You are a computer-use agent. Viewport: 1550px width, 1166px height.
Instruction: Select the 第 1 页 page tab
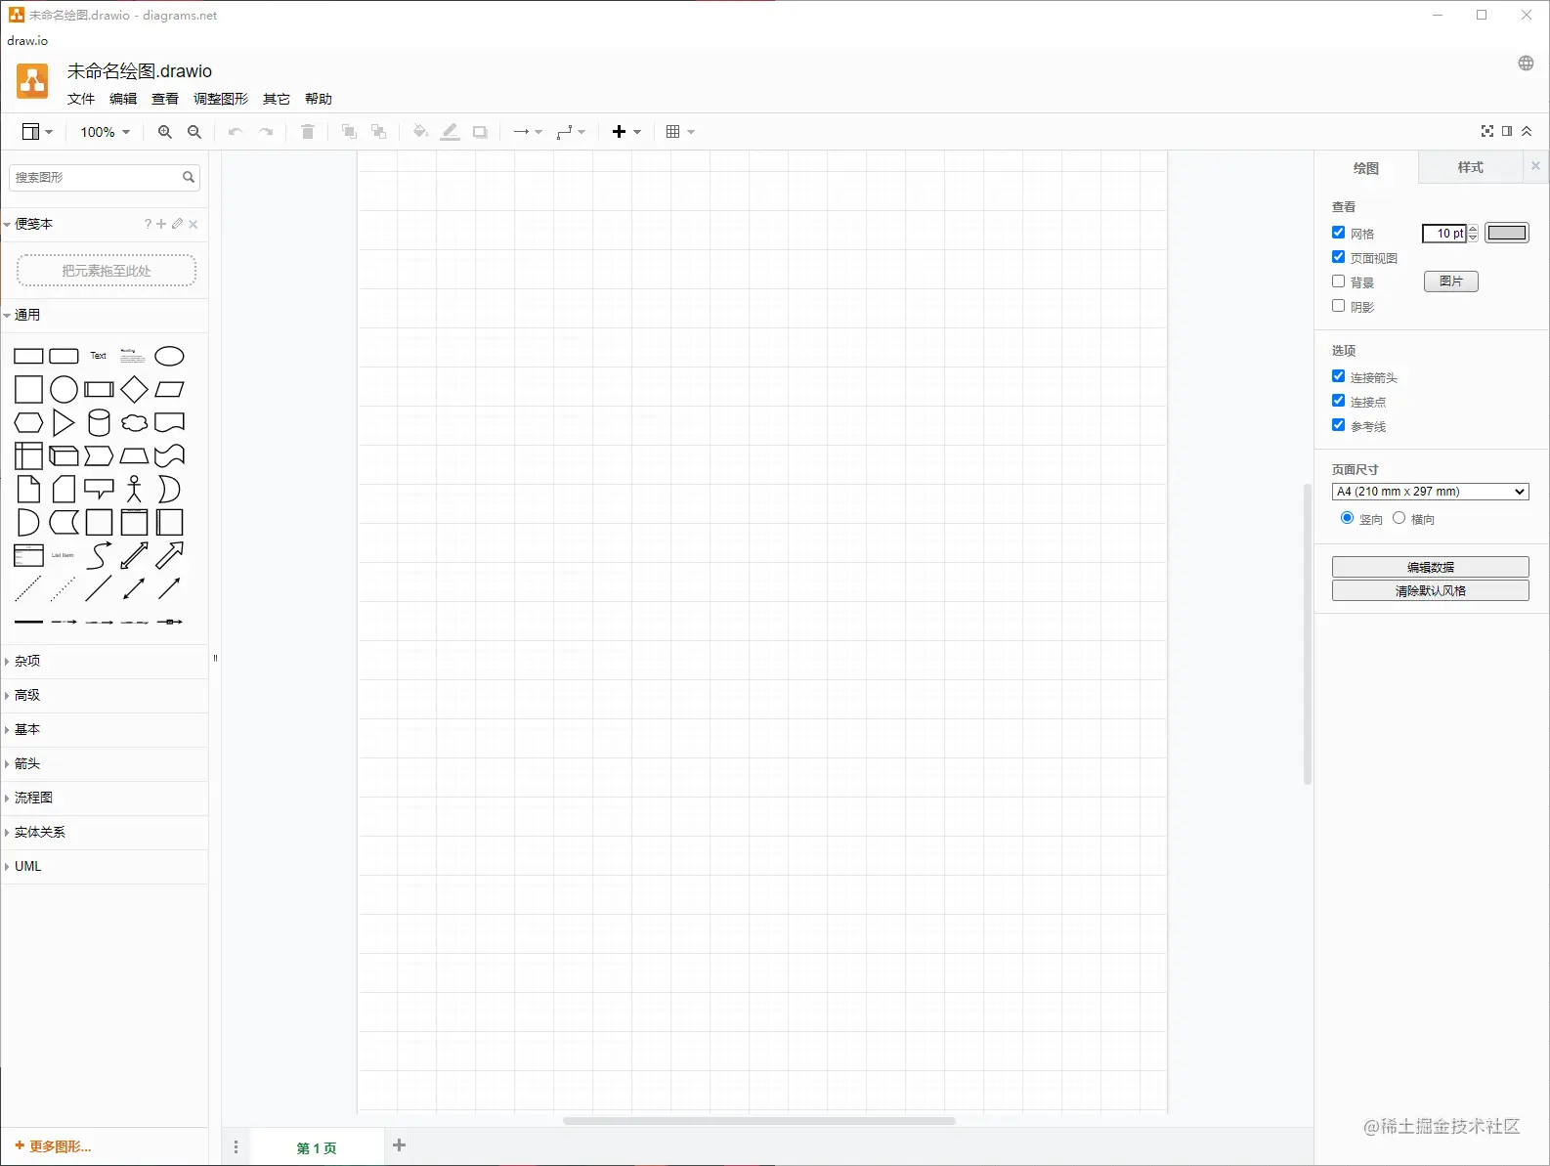pos(317,1148)
